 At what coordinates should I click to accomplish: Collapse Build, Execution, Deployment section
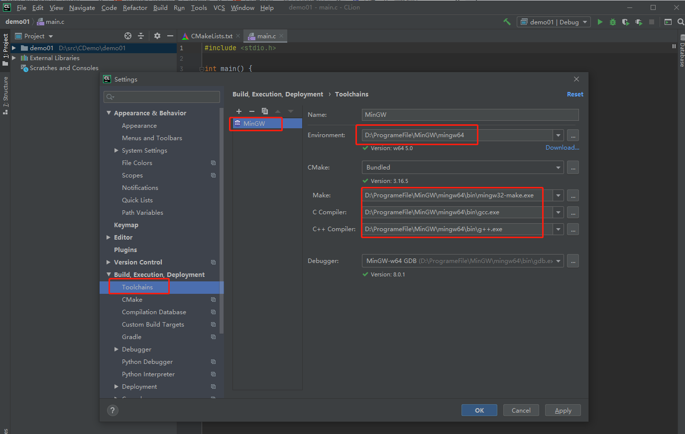pos(109,274)
